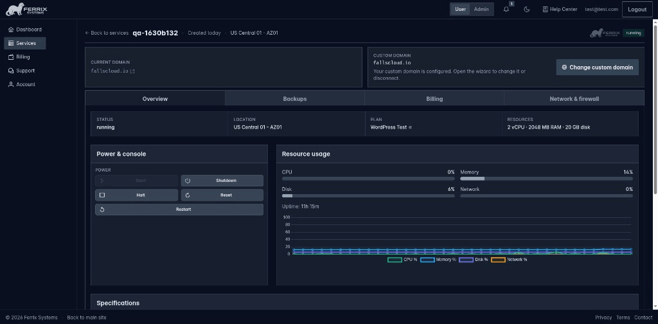This screenshot has height=324, width=658.
Task: Switch to the Backups tab
Action: point(294,99)
